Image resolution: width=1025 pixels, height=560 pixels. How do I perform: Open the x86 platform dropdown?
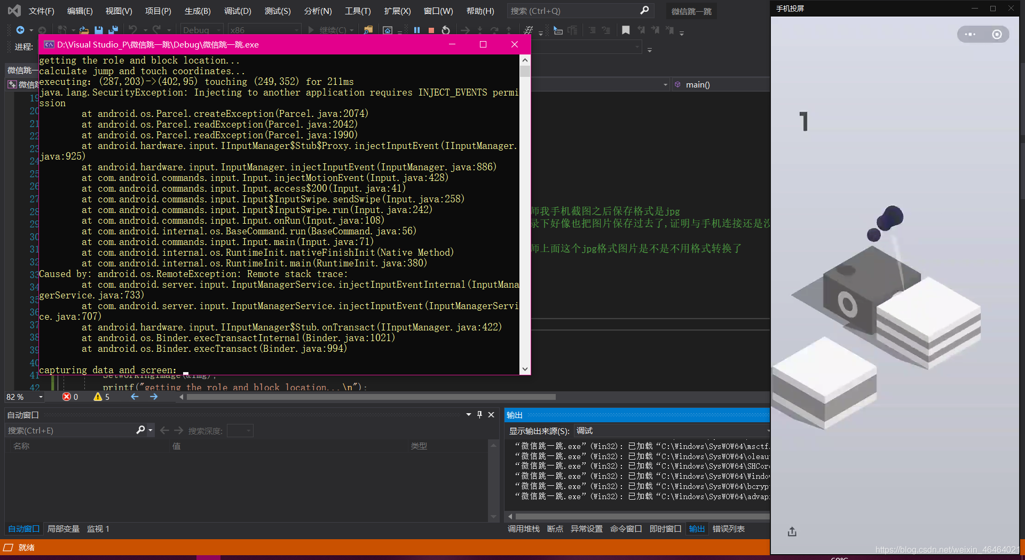265,30
